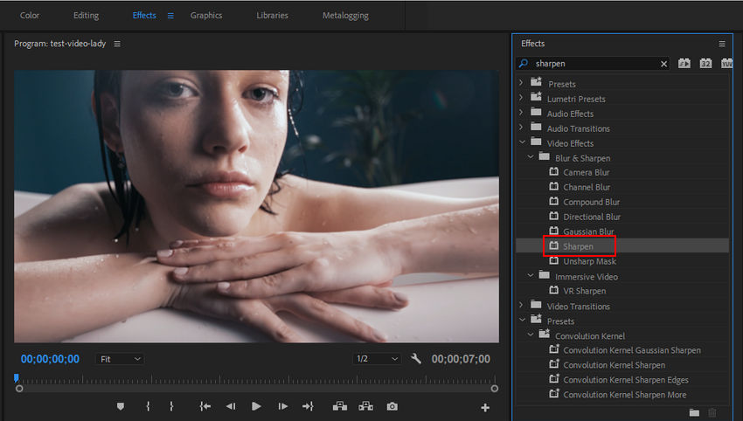Toggle the Accelerated Effects filter
The height and width of the screenshot is (421, 743).
click(x=684, y=63)
